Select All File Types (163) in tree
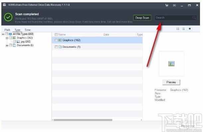Image resolution: width=203 pixels, height=132 pixels. 23,34
